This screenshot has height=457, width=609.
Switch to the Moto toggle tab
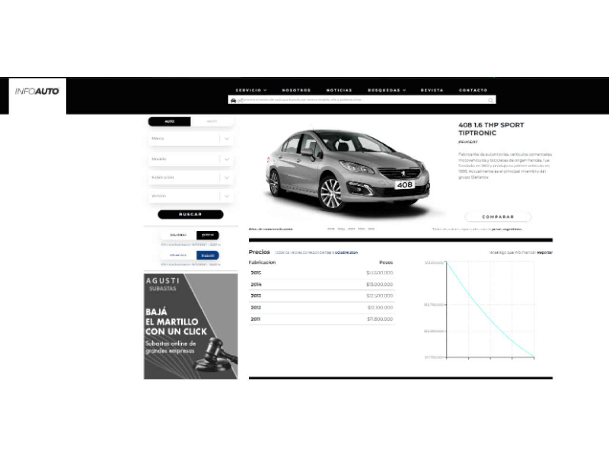(212, 121)
